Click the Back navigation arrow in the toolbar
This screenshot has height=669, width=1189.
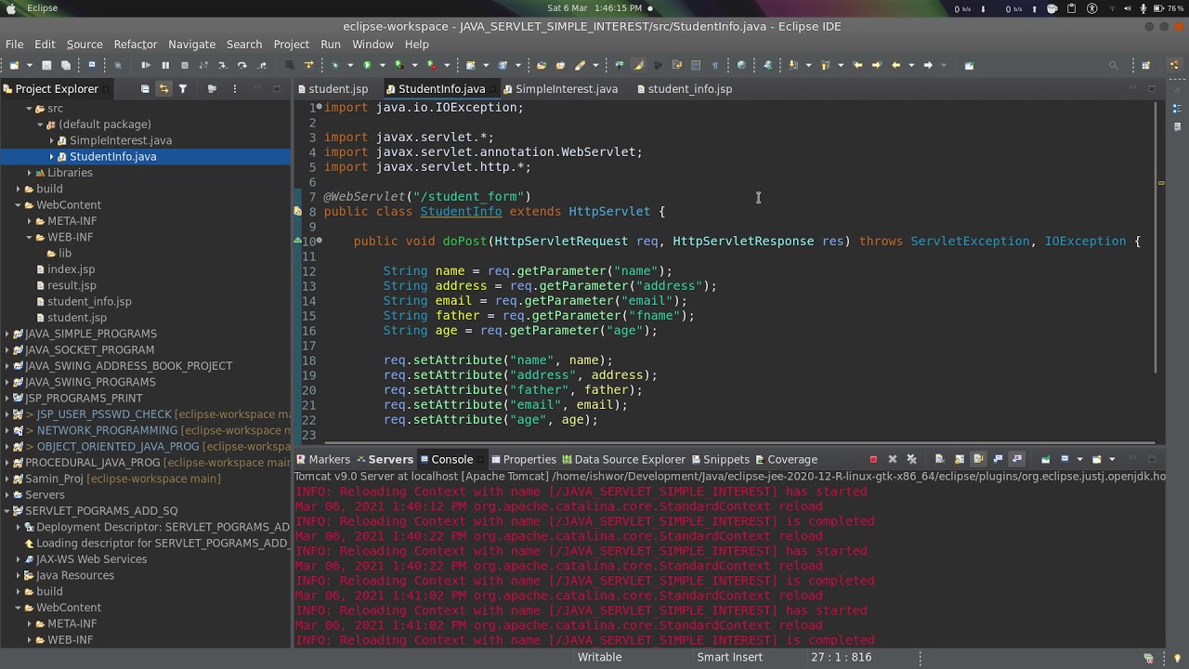click(x=895, y=65)
